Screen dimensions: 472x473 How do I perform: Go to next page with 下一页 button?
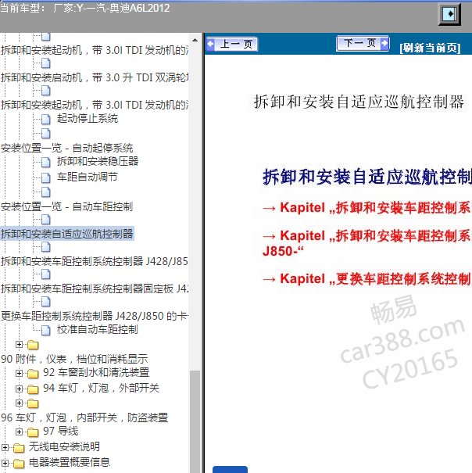[363, 43]
